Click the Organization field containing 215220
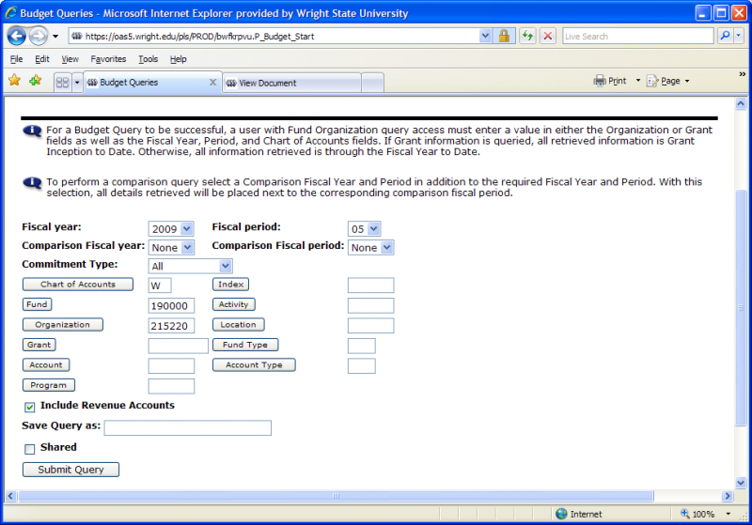 tap(171, 326)
